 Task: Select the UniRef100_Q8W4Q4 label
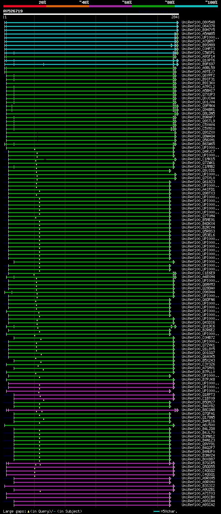198,136
